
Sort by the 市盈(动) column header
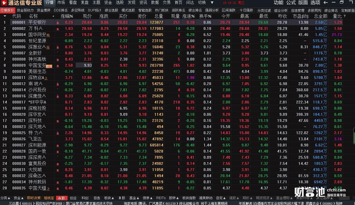click(x=301, y=16)
